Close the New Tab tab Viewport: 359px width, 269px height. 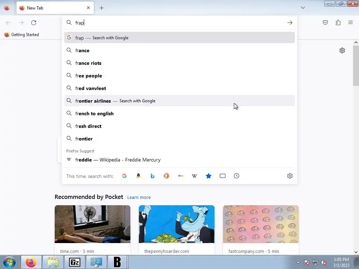point(88,8)
